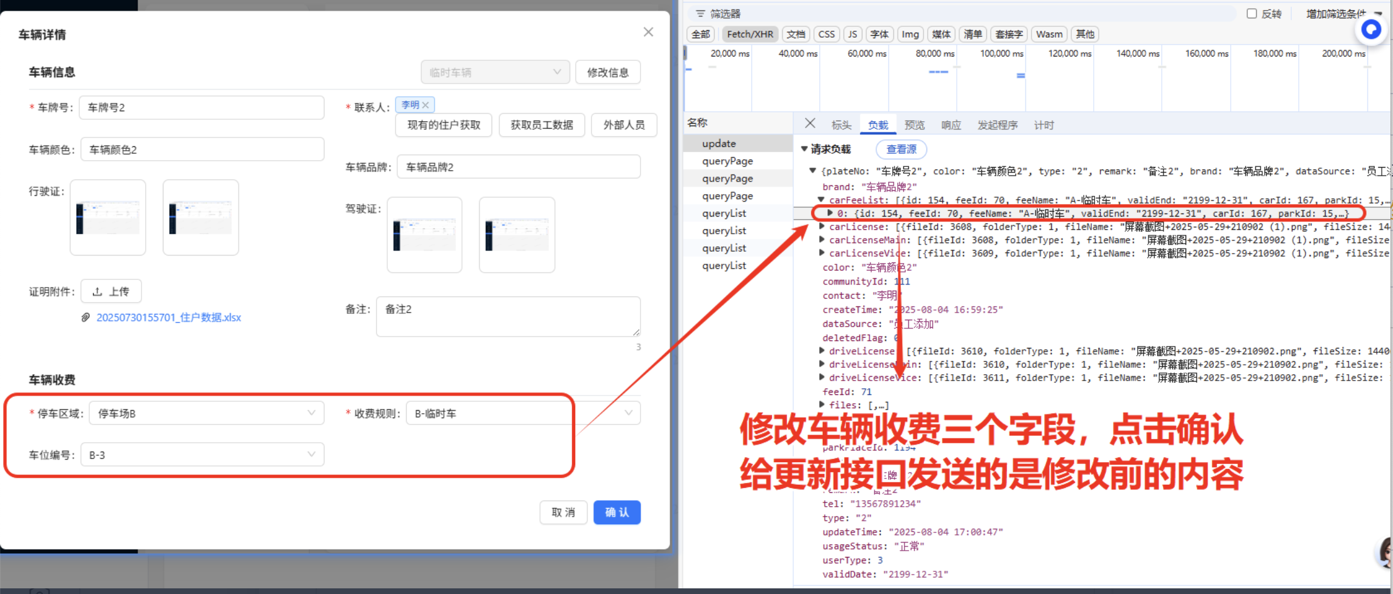Select the Fetch/XHR filter toggle

749,35
